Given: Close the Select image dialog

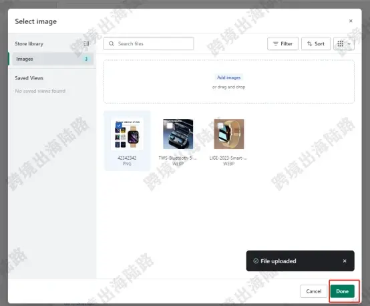Looking at the screenshot, I should [x=351, y=21].
